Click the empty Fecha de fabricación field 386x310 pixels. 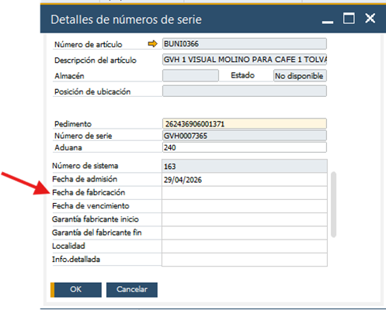click(245, 193)
